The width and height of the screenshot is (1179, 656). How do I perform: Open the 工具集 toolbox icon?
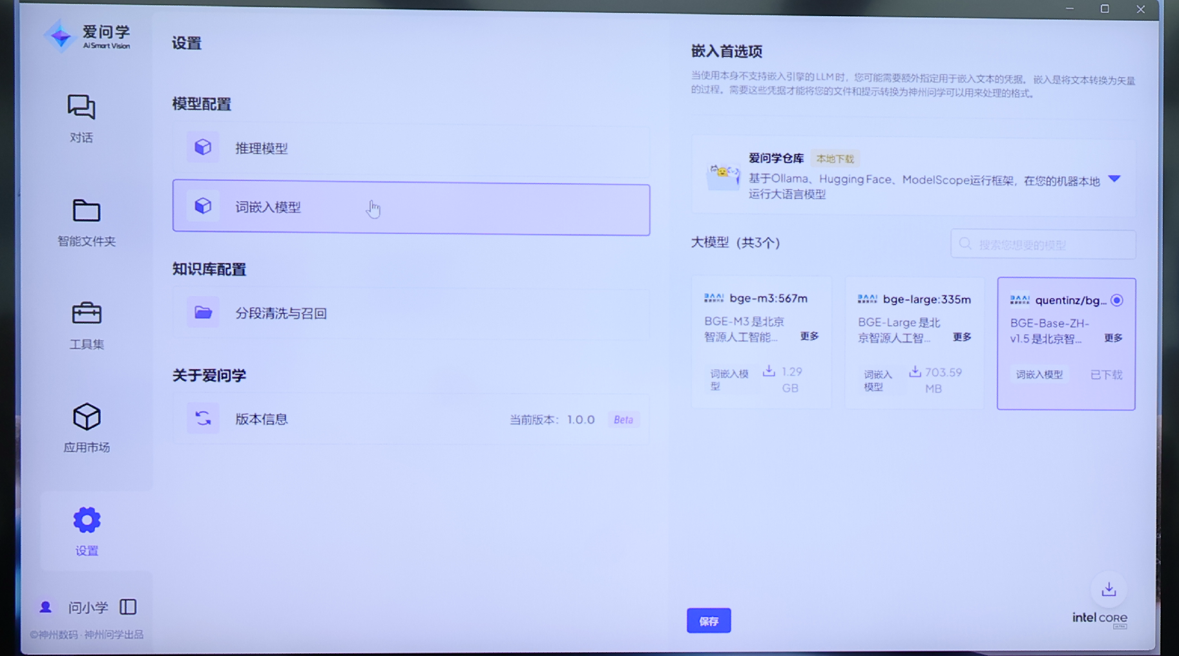click(x=87, y=313)
